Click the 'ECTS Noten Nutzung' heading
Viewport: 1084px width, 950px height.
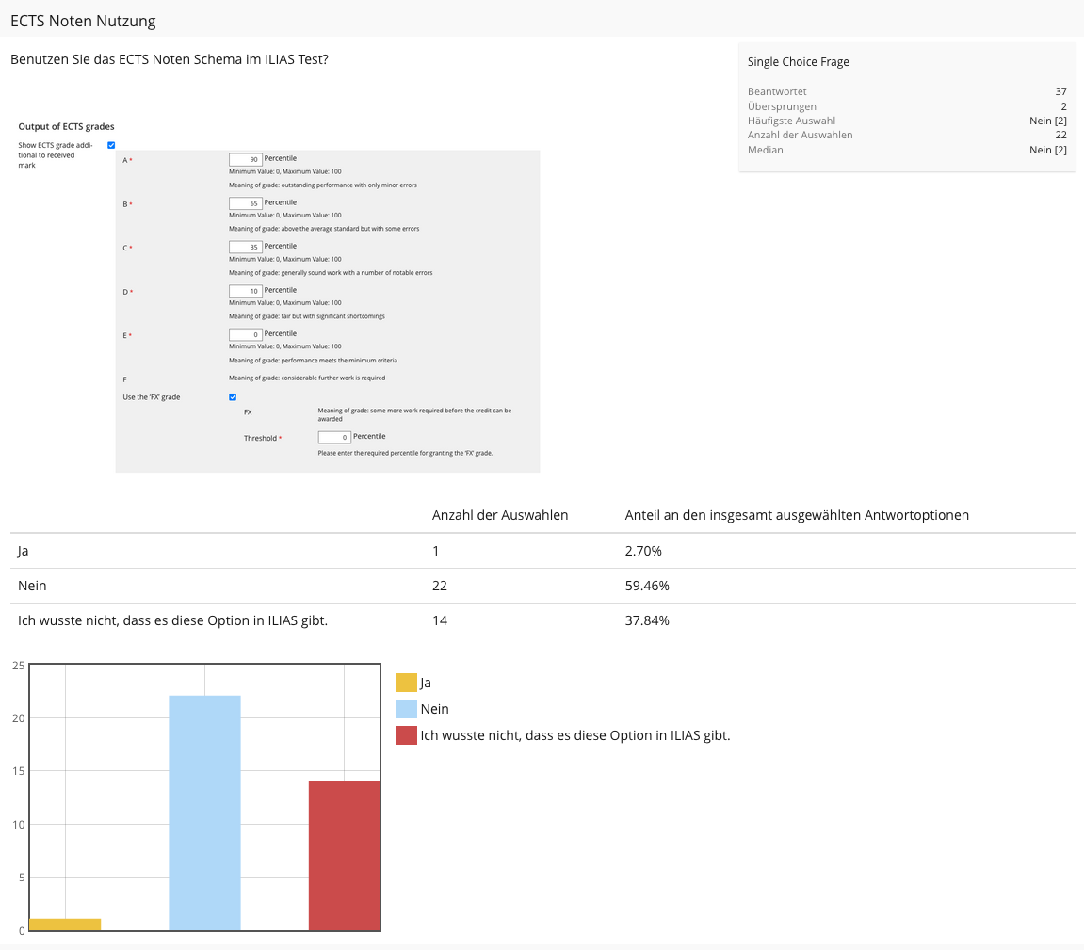click(x=83, y=21)
